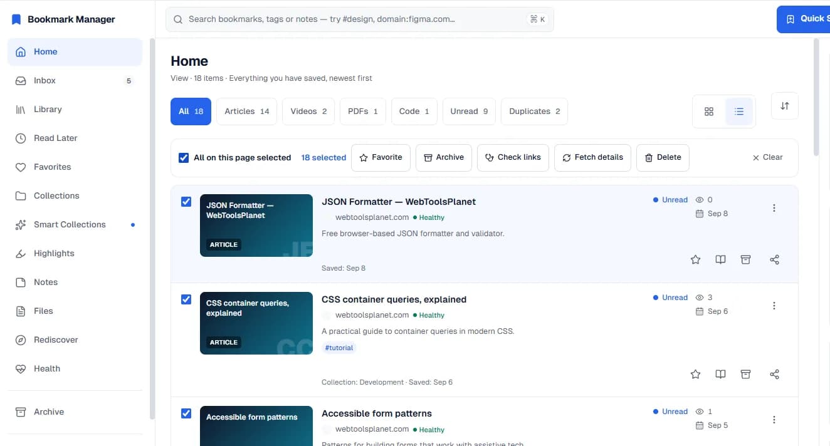
Task: Filter by Code tab
Action: pos(414,111)
